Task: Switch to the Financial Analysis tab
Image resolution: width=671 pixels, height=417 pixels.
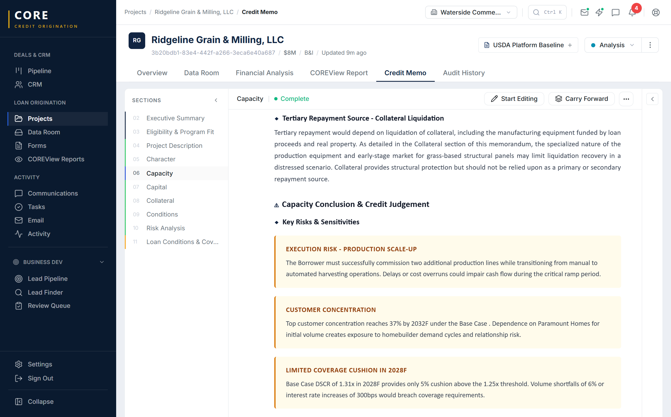Action: 264,73
